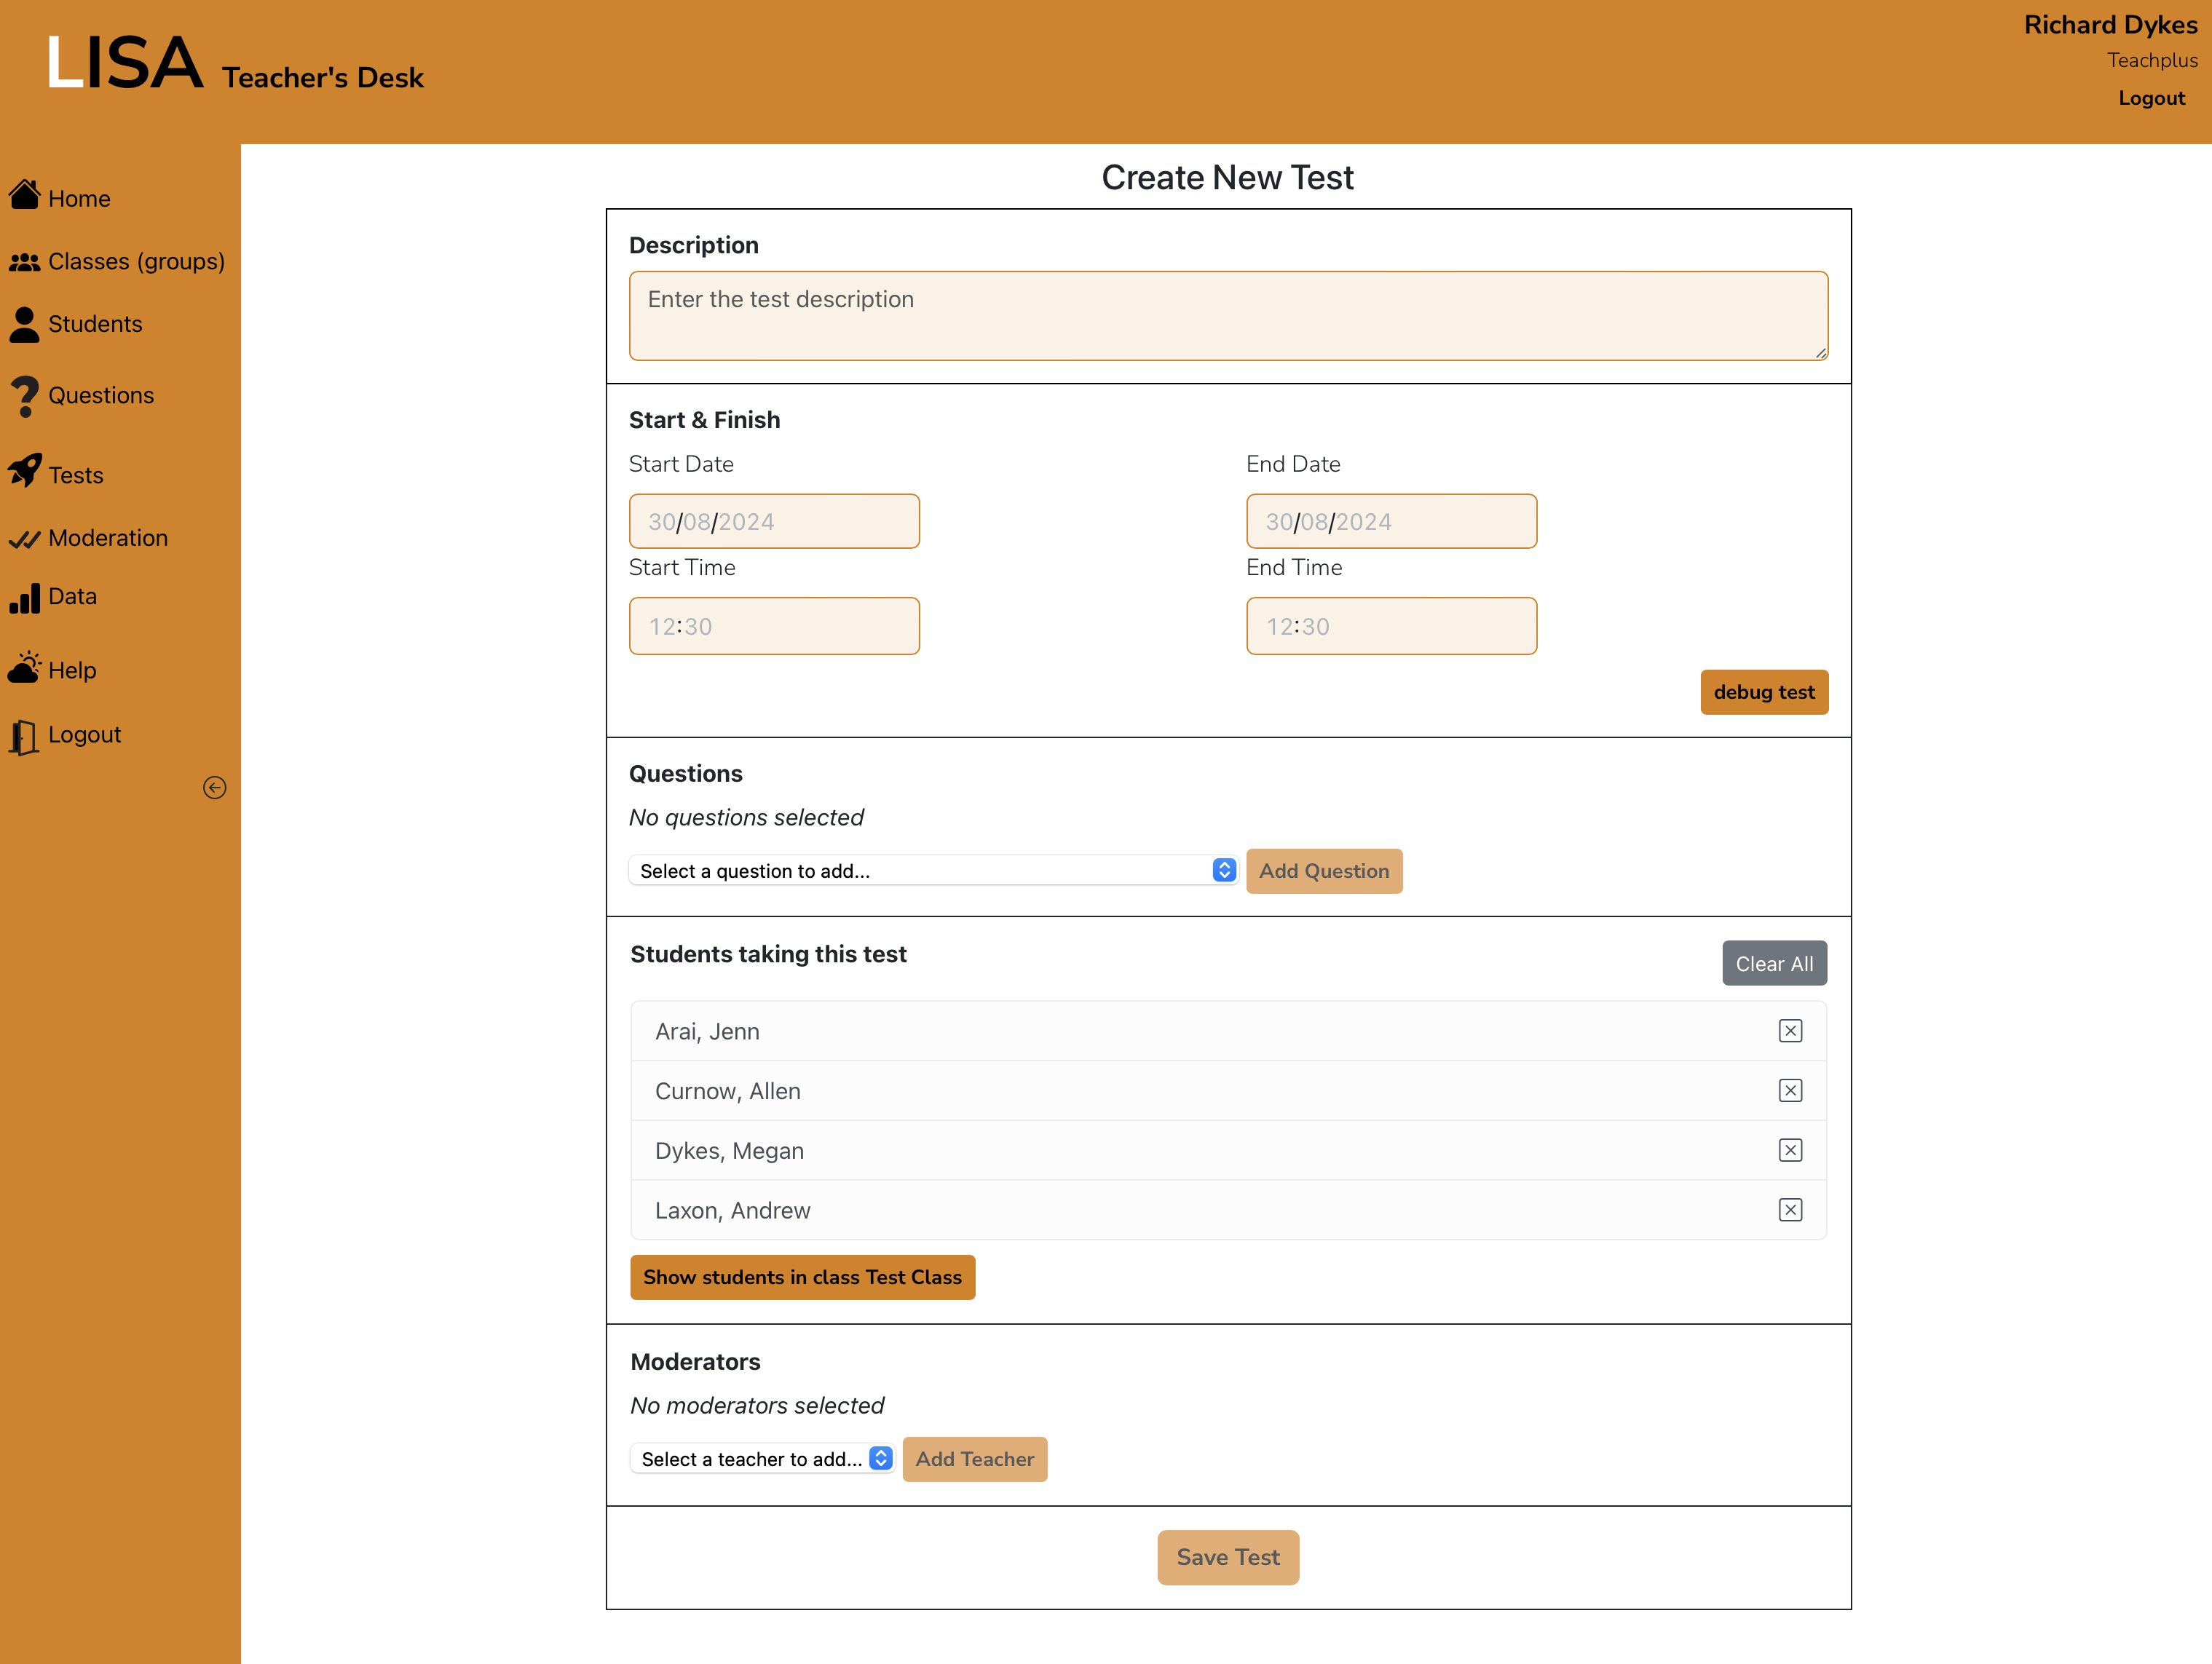Image resolution: width=2212 pixels, height=1664 pixels.
Task: Click the test description text area
Action: click(1228, 316)
